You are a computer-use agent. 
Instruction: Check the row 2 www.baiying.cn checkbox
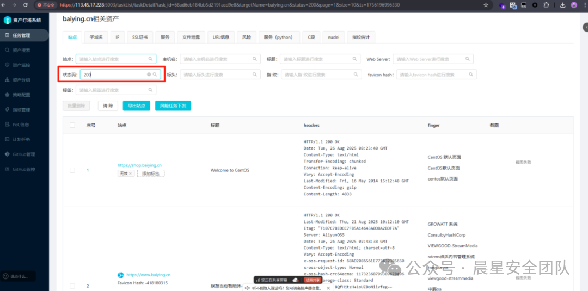(72, 286)
